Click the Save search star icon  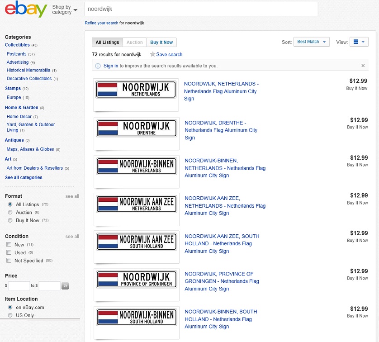tap(153, 54)
